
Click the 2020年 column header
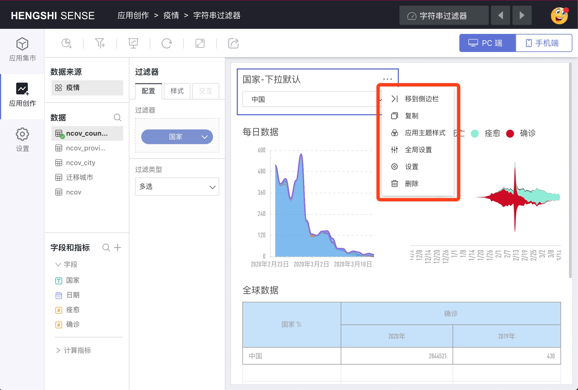[397, 336]
